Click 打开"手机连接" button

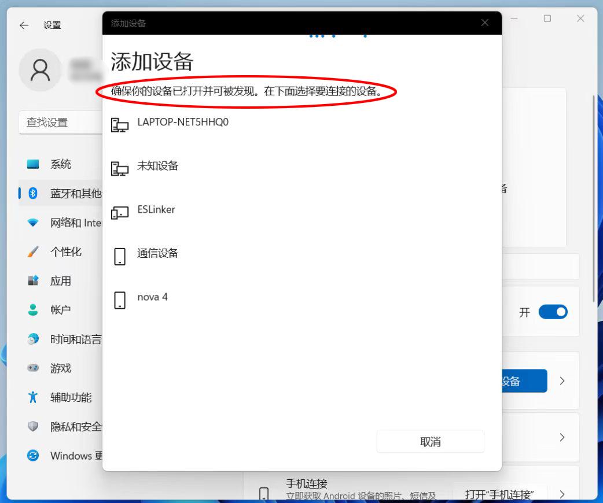499,493
